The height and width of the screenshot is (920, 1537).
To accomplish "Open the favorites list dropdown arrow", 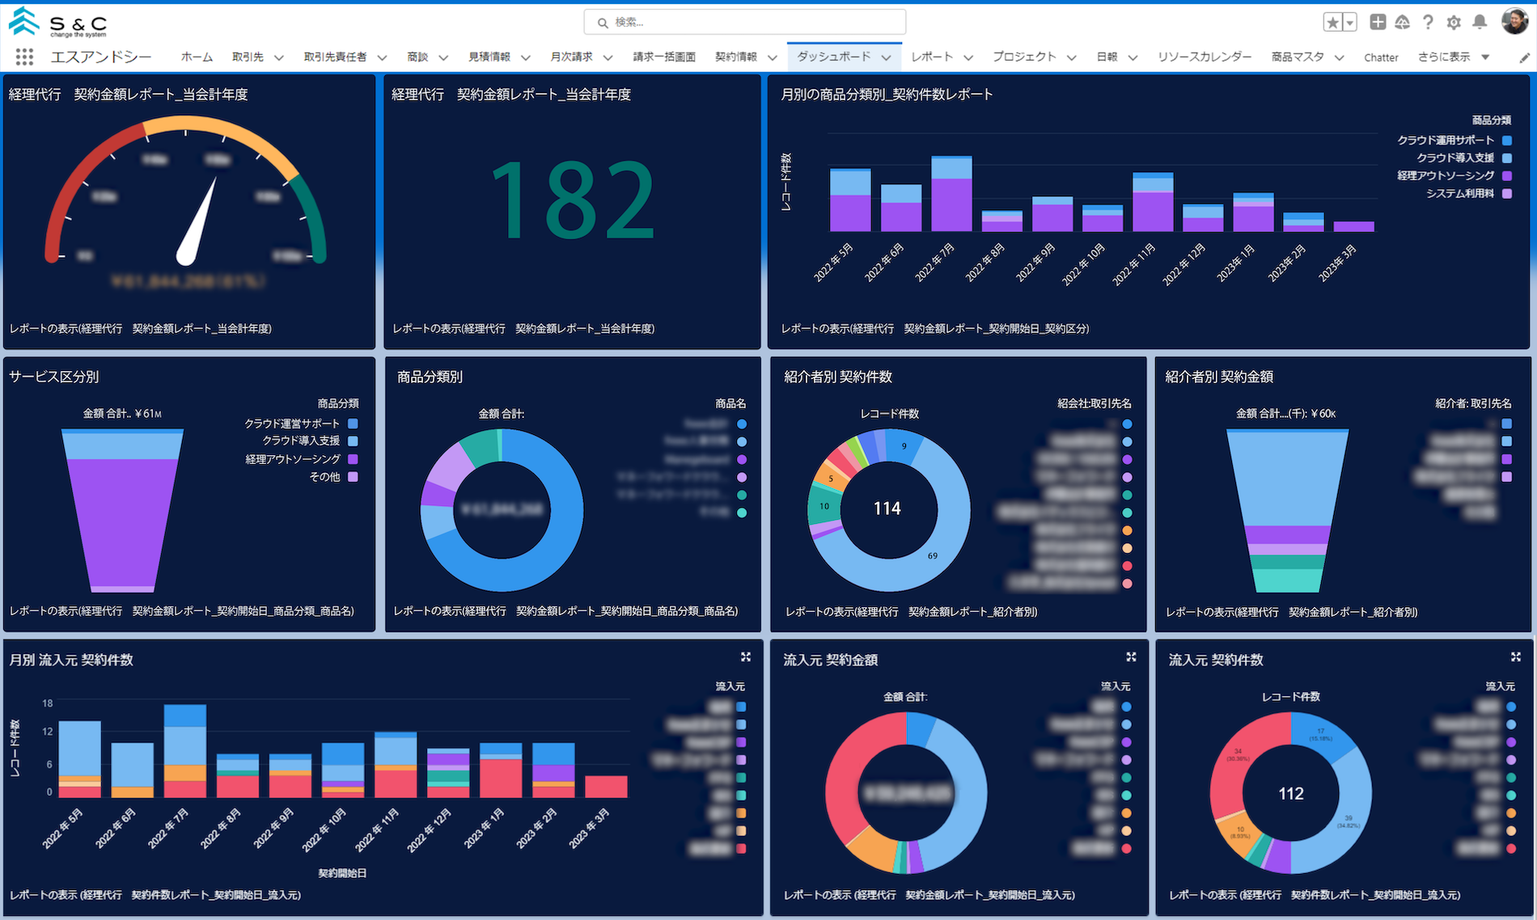I will click(1350, 23).
